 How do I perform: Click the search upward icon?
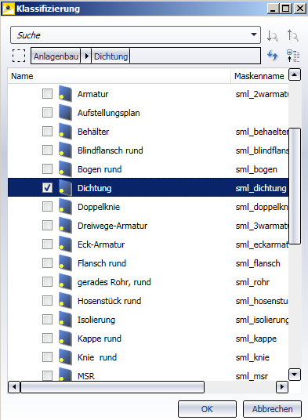[293, 35]
